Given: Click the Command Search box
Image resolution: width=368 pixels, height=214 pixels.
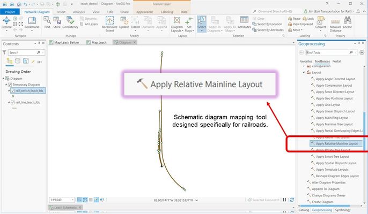Looking at the screenshot, I should (276, 11).
